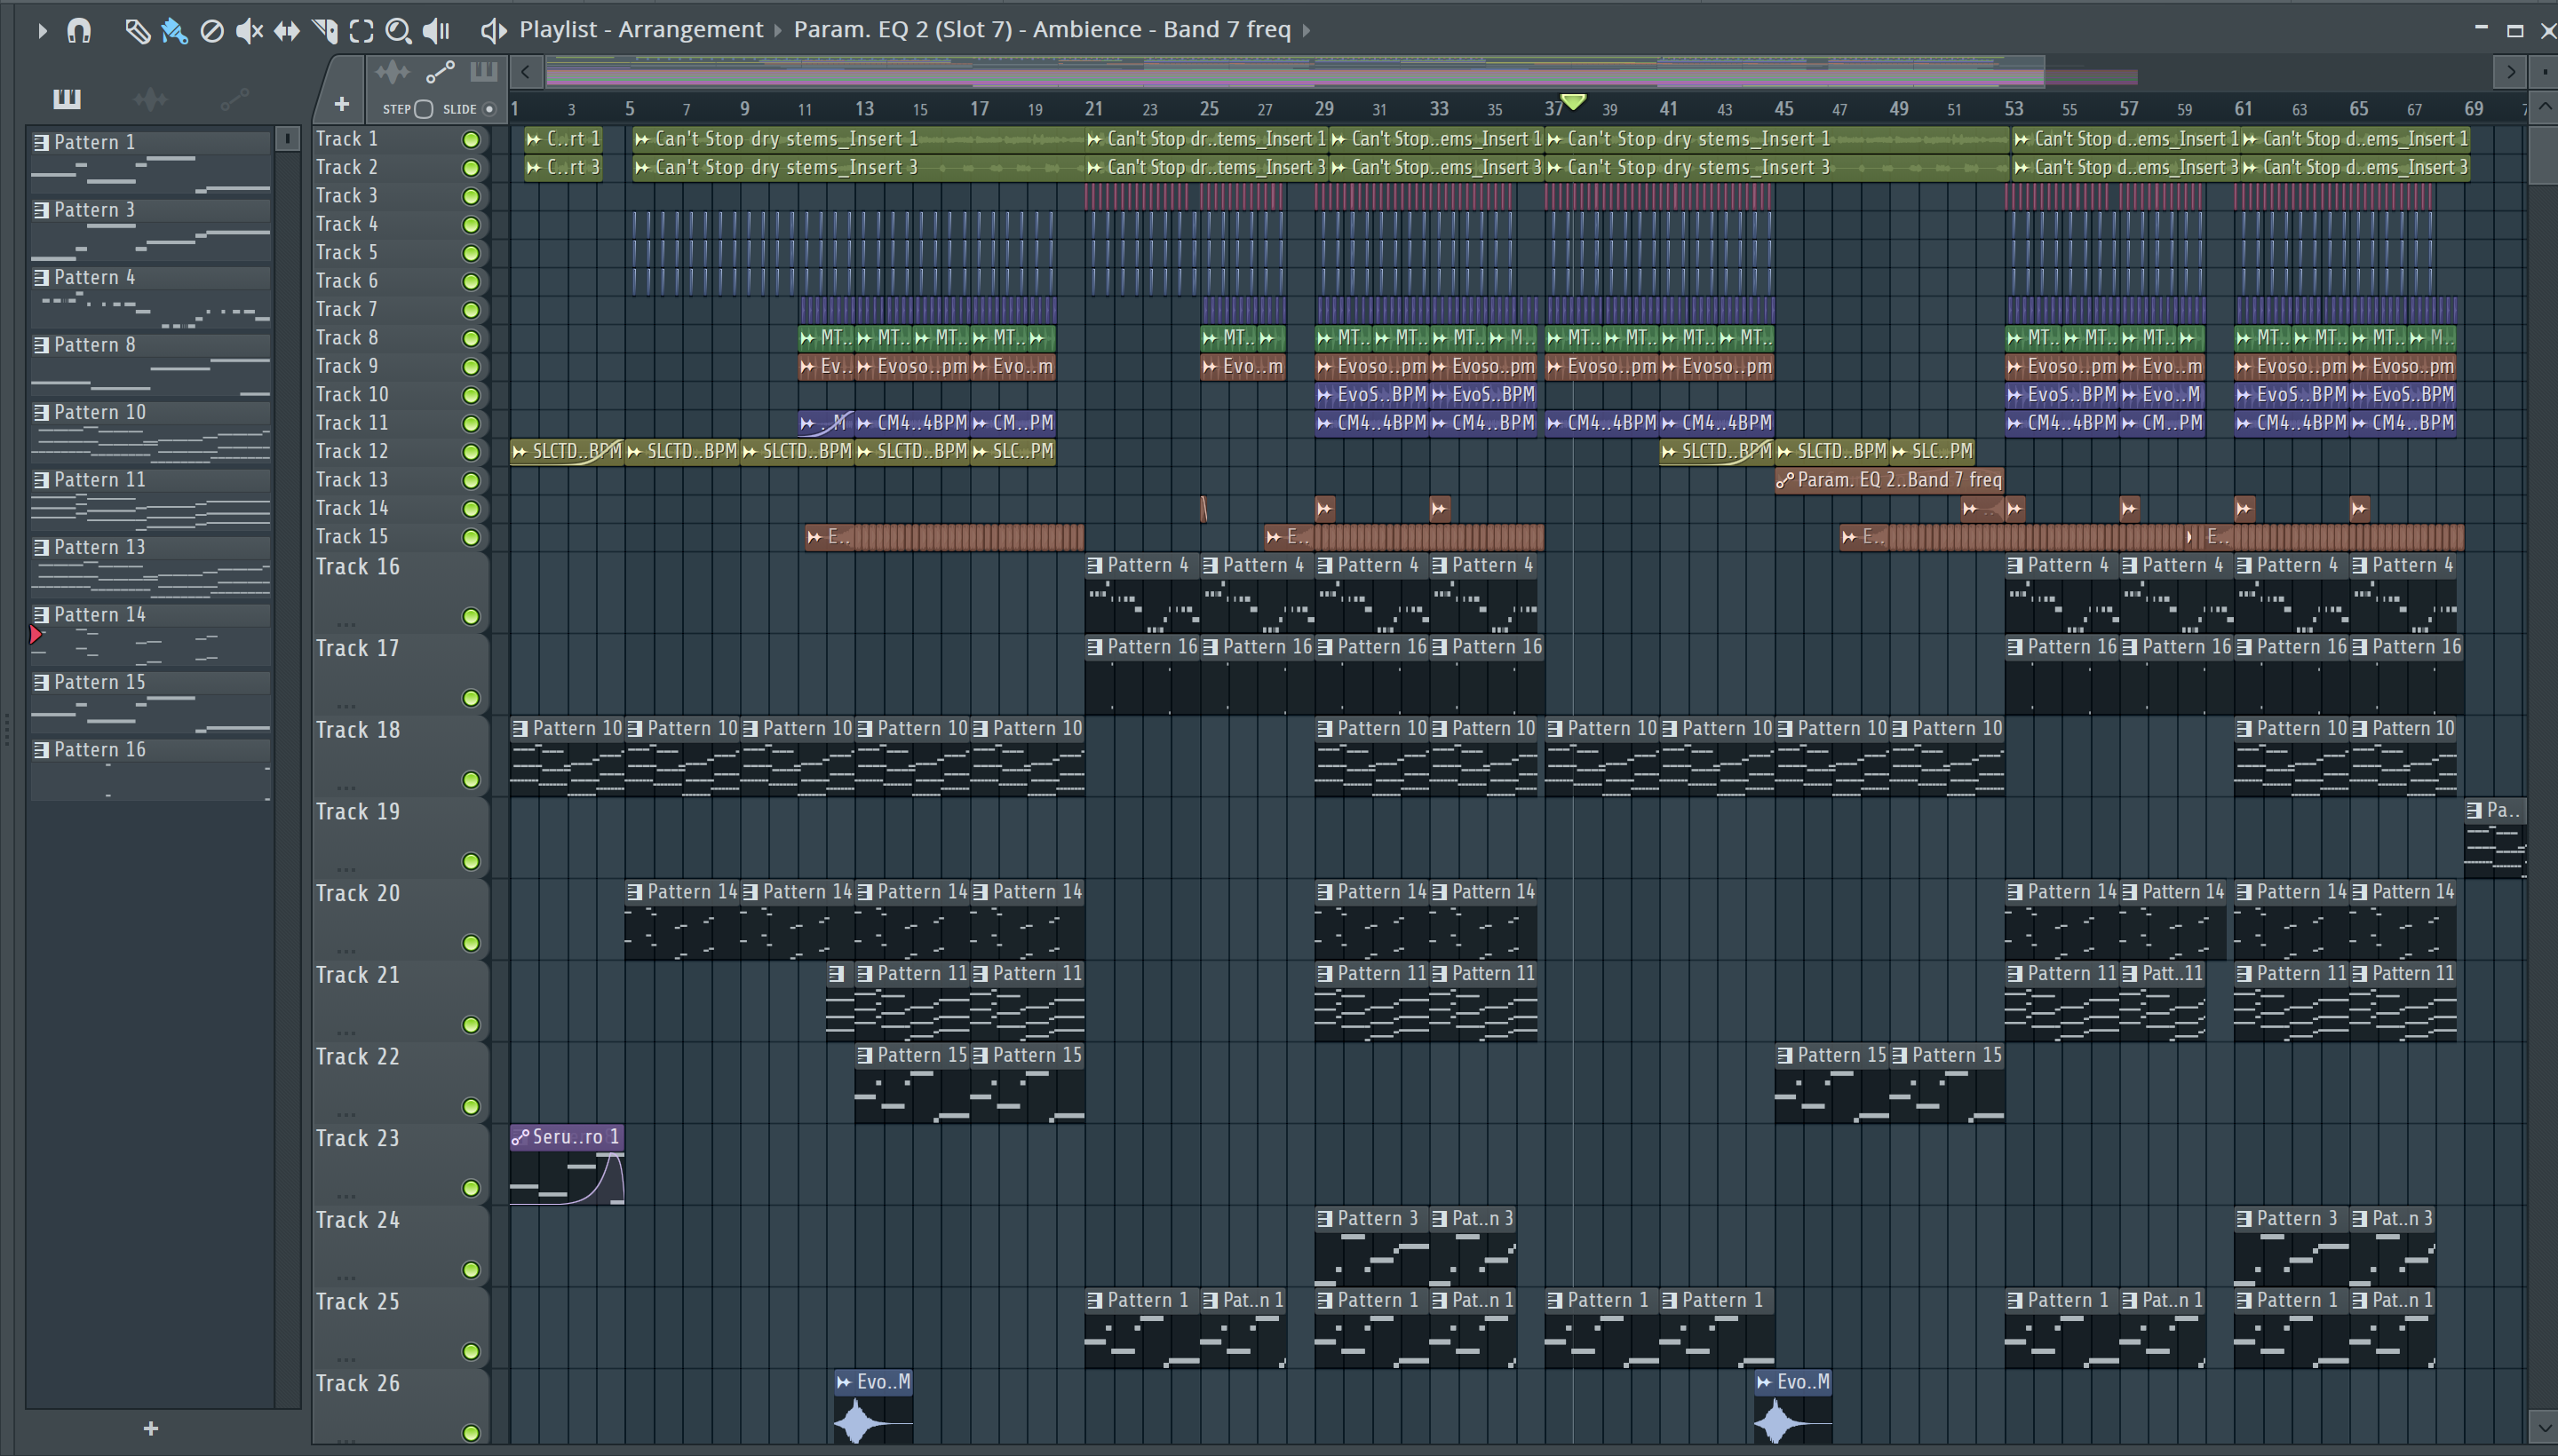Viewport: 2558px width, 1456px height.
Task: Mute Track 15 with its green LED
Action: [470, 538]
